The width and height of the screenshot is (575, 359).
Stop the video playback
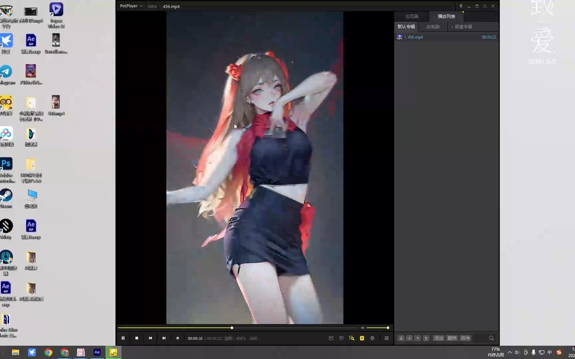[x=137, y=338]
